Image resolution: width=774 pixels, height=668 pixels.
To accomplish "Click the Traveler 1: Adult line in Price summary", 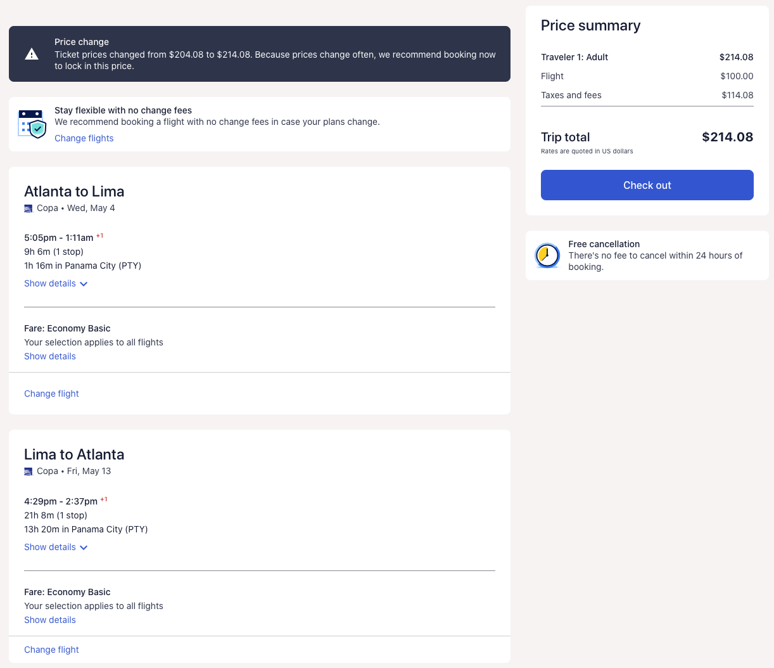I will 574,57.
